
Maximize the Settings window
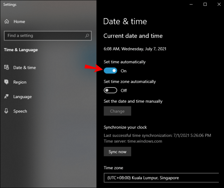point(205,5)
